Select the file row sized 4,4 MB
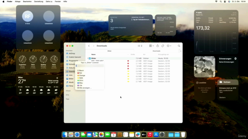The width and height of the screenshot is (248, 139). coord(133,76)
